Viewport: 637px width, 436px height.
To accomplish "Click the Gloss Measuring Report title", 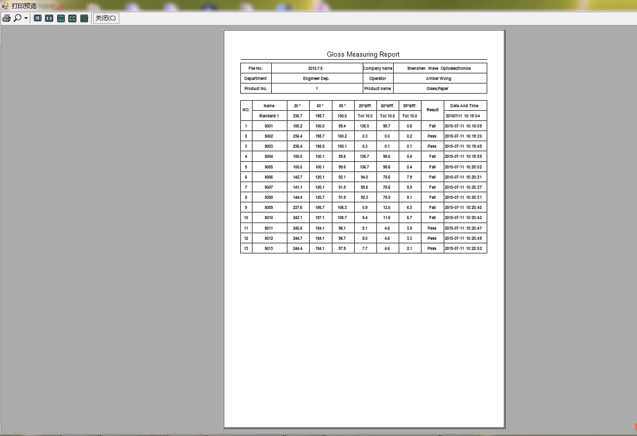I will pos(363,54).
